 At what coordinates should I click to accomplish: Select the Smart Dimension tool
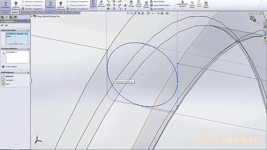[x=101, y=4]
